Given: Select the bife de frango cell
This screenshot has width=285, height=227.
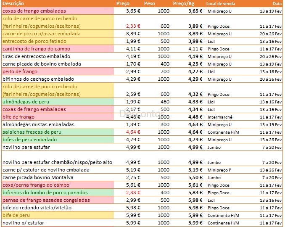Looking at the screenshot, I should pos(58,117).
